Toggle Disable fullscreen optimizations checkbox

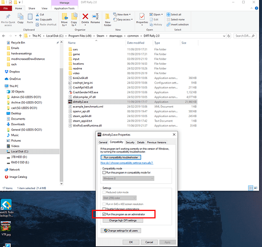(x=104, y=209)
